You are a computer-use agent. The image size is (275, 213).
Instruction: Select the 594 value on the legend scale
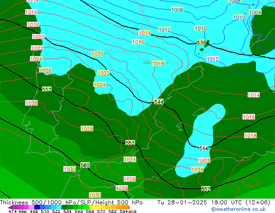(x=124, y=211)
